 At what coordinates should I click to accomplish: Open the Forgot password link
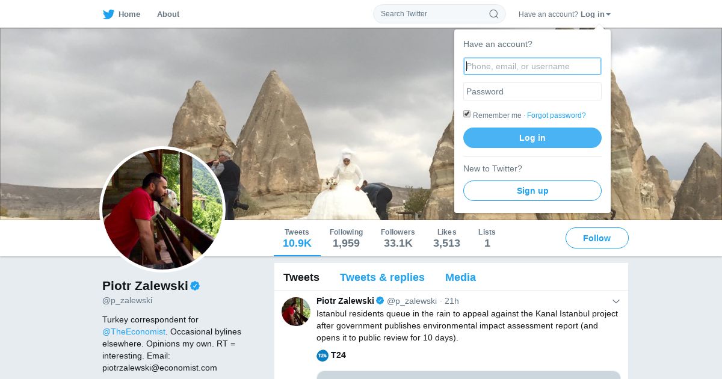pos(556,116)
